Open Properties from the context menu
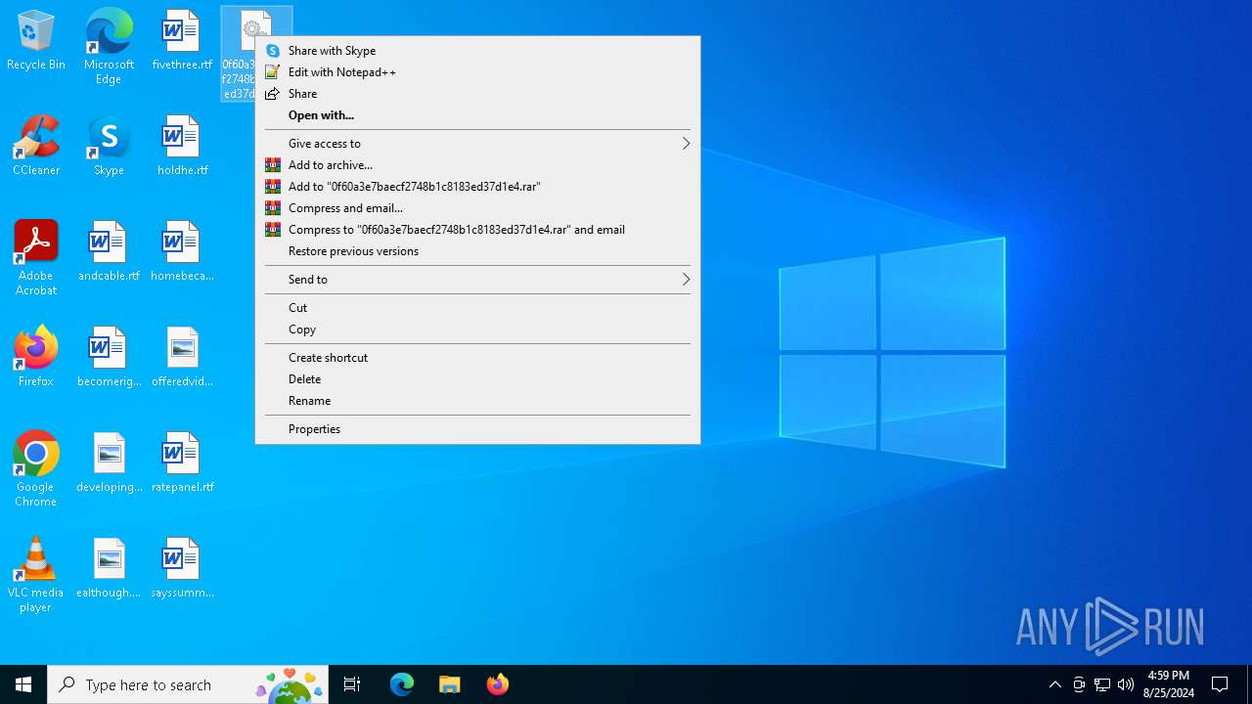This screenshot has height=704, width=1252. [477, 429]
